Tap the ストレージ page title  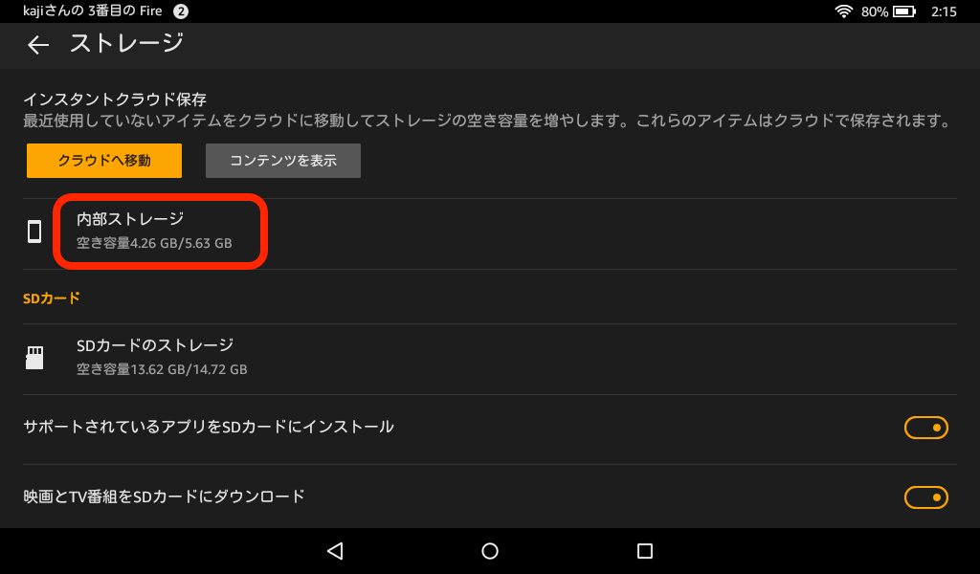tap(127, 43)
